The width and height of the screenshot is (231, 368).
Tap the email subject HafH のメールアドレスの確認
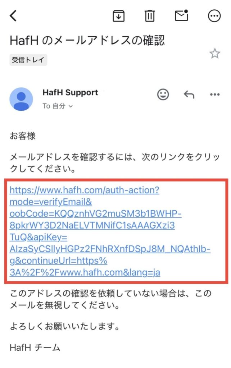87,40
